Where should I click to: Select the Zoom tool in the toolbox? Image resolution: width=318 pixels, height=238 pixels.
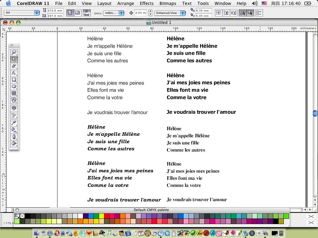point(14,52)
